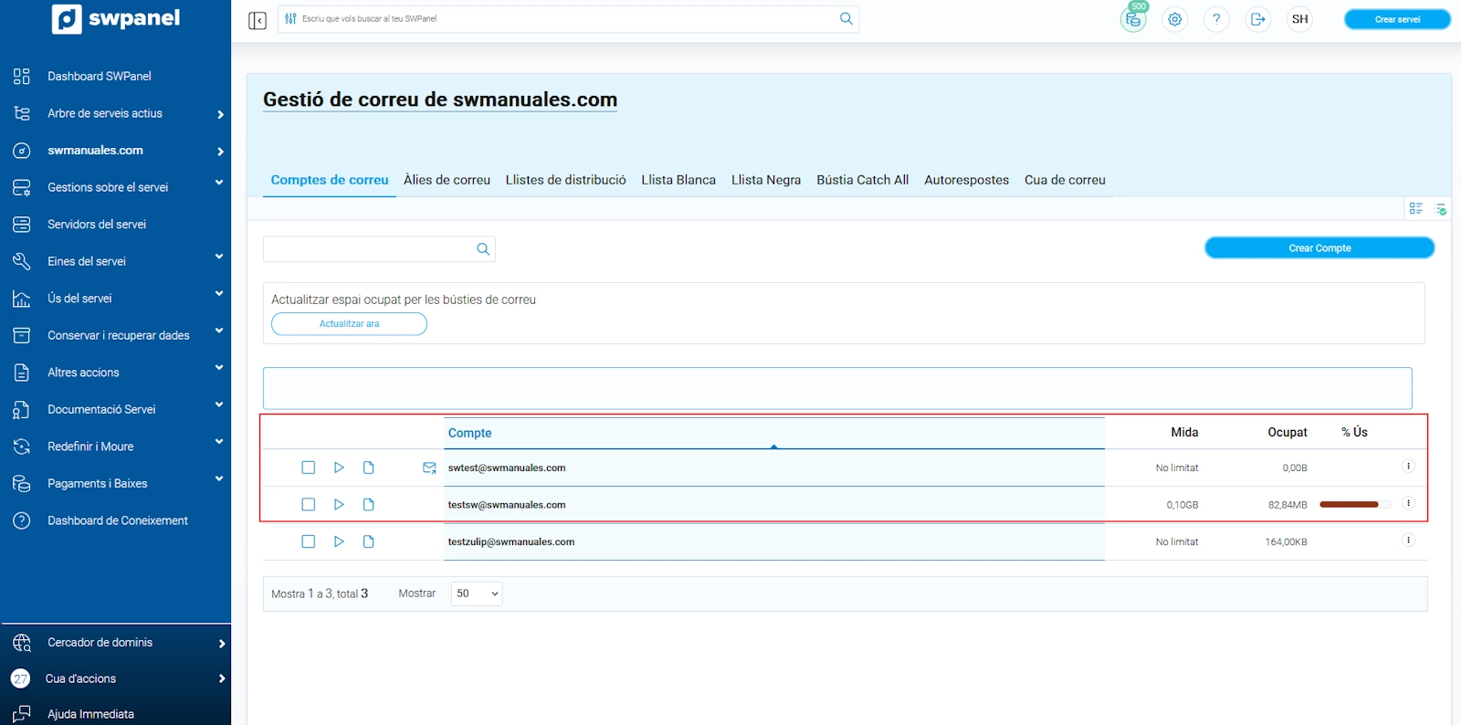Click the document icon for testsw@swmanuales.com
This screenshot has height=725, width=1461.
point(369,505)
